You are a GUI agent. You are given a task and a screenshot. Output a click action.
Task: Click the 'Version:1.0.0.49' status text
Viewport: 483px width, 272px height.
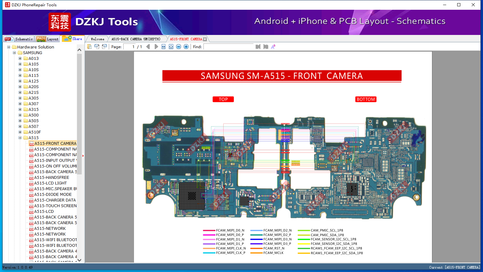tap(18, 267)
